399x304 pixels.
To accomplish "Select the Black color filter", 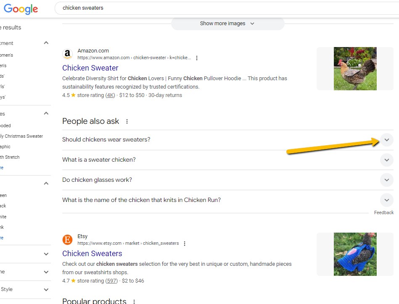I will (3, 206).
